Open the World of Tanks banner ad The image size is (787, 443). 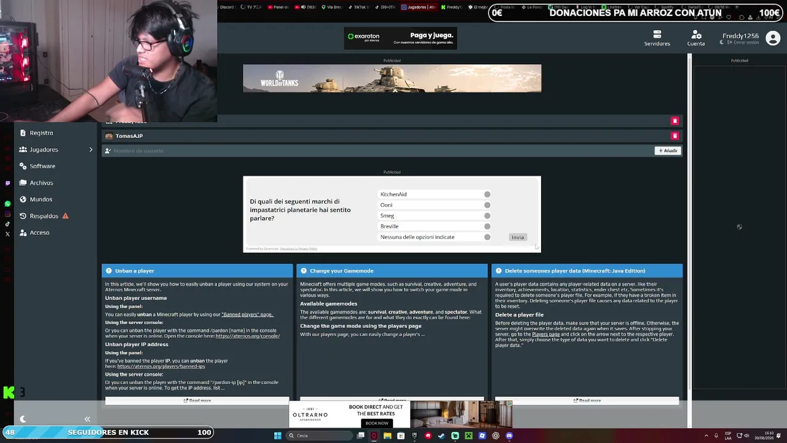(392, 78)
